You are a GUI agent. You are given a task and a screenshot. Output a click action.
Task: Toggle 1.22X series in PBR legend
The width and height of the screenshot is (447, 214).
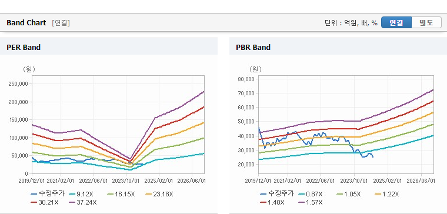386,194
